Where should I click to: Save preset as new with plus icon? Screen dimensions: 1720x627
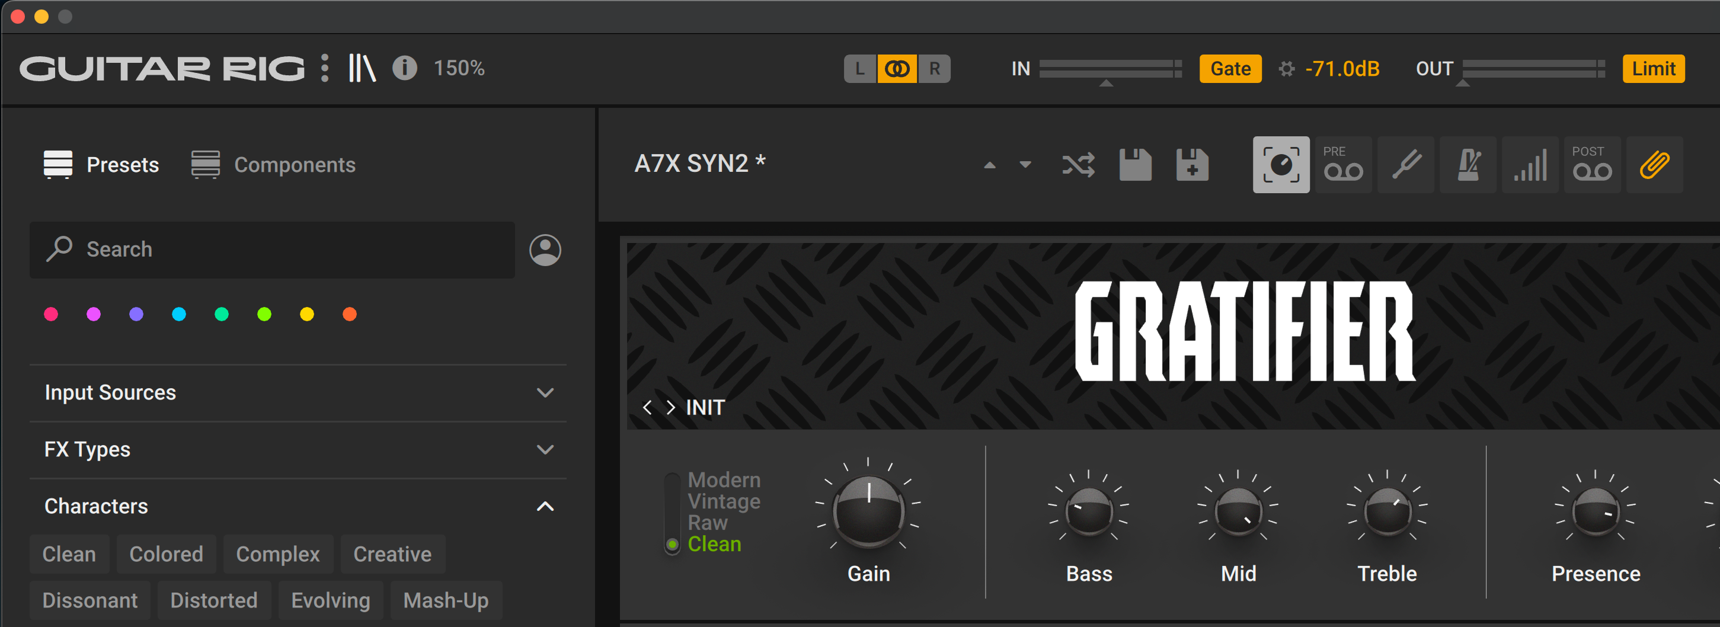pyautogui.click(x=1192, y=165)
